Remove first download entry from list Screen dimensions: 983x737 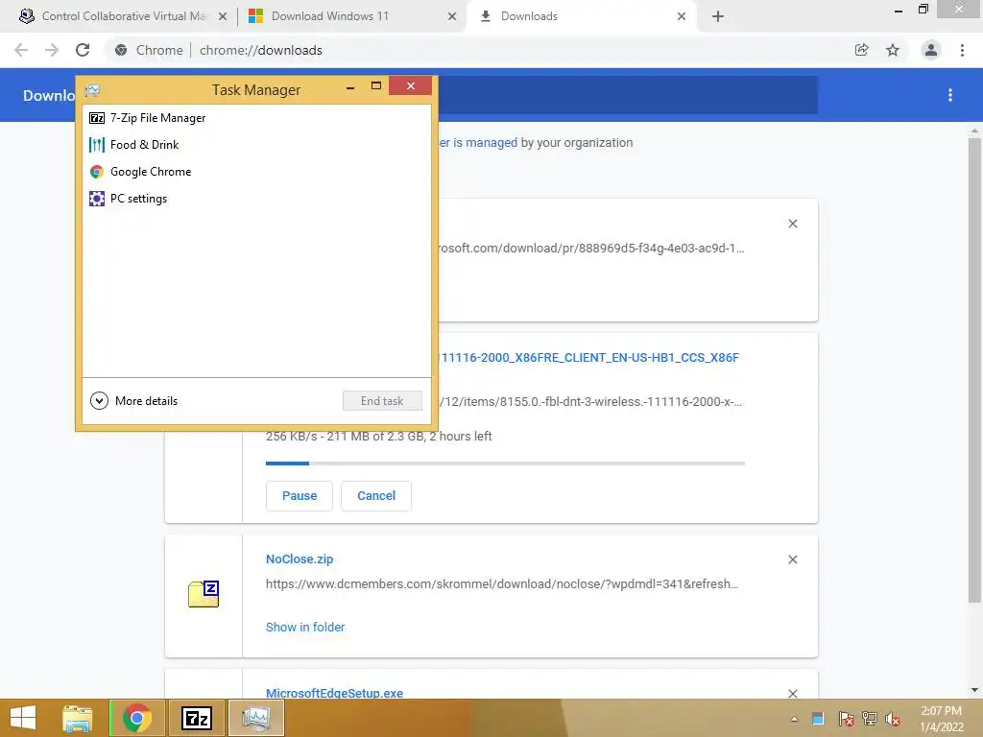pyautogui.click(x=793, y=224)
